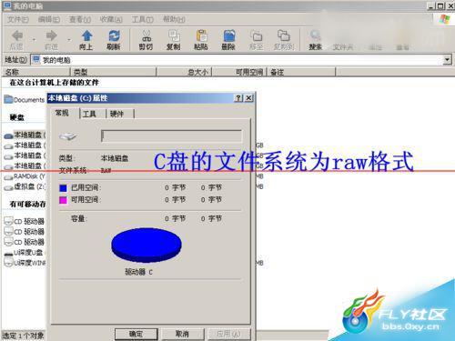Click the Refresh (刷新) toolbar icon
455x341 pixels.
coord(114,36)
